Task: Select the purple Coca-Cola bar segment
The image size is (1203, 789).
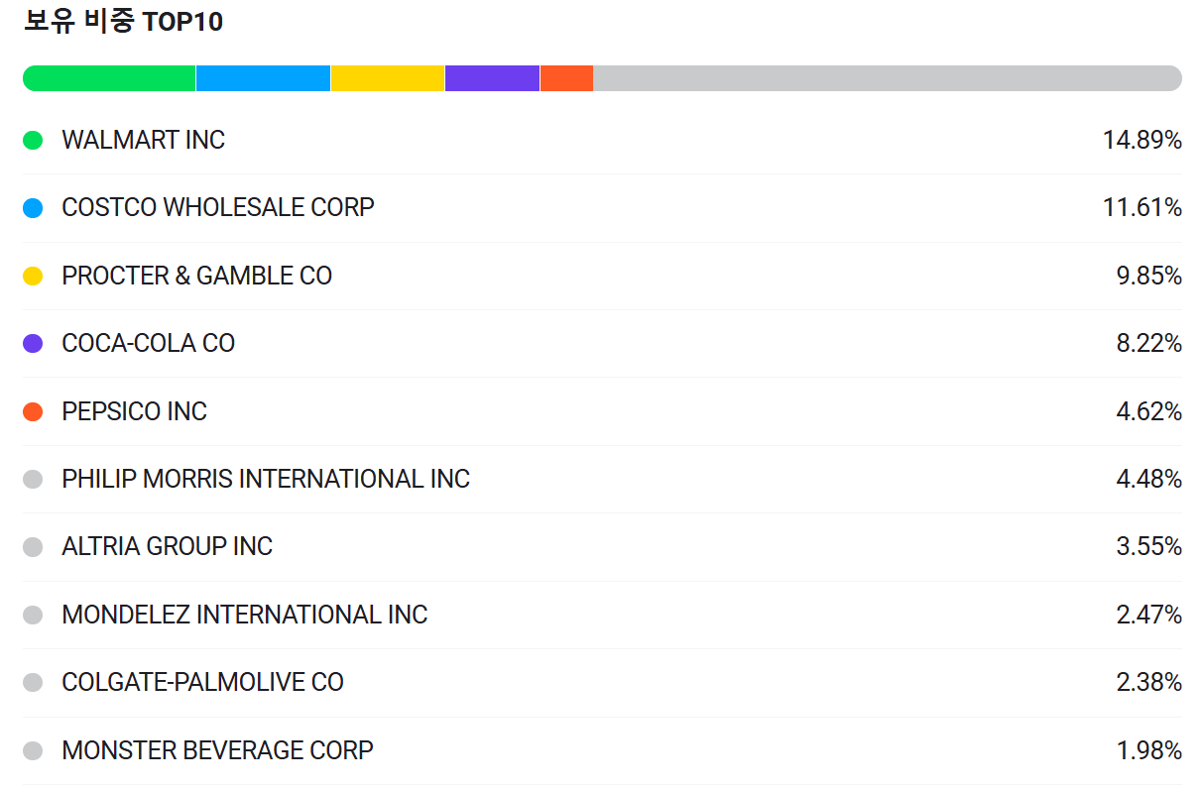Action: pos(493,78)
